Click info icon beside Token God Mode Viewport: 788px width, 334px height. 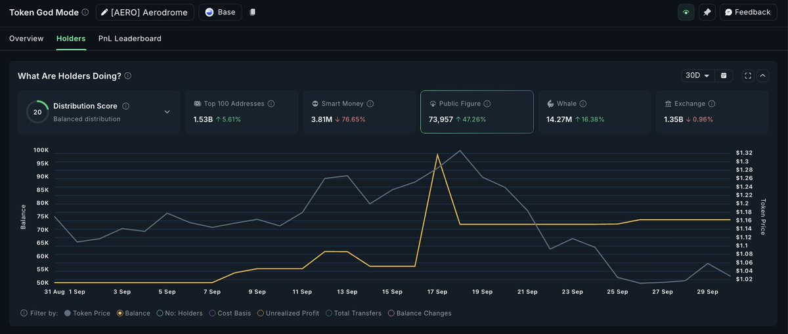pos(85,12)
